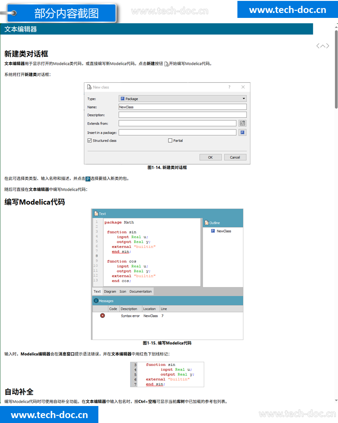The image size is (338, 423).
Task: Click the OK button in New class dialog
Action: [x=211, y=157]
